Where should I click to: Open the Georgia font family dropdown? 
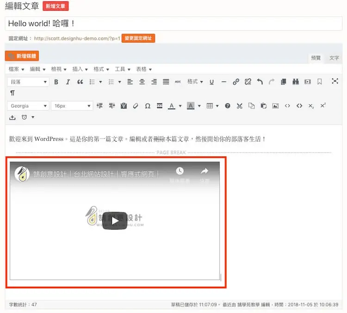[28, 106]
